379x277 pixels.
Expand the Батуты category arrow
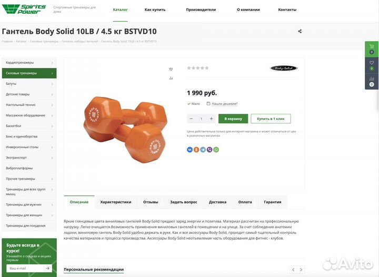pyautogui.click(x=52, y=84)
